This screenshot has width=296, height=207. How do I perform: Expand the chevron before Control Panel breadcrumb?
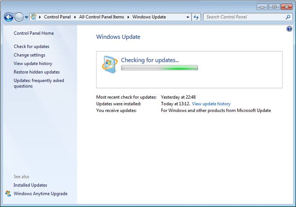40,17
